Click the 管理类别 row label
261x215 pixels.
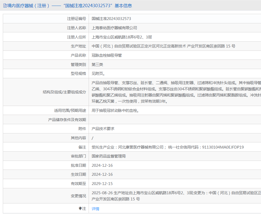pyautogui.click(x=78, y=64)
